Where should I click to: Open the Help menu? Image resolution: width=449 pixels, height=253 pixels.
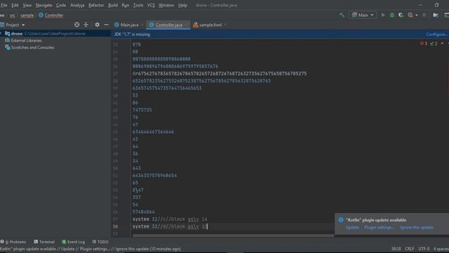(182, 5)
